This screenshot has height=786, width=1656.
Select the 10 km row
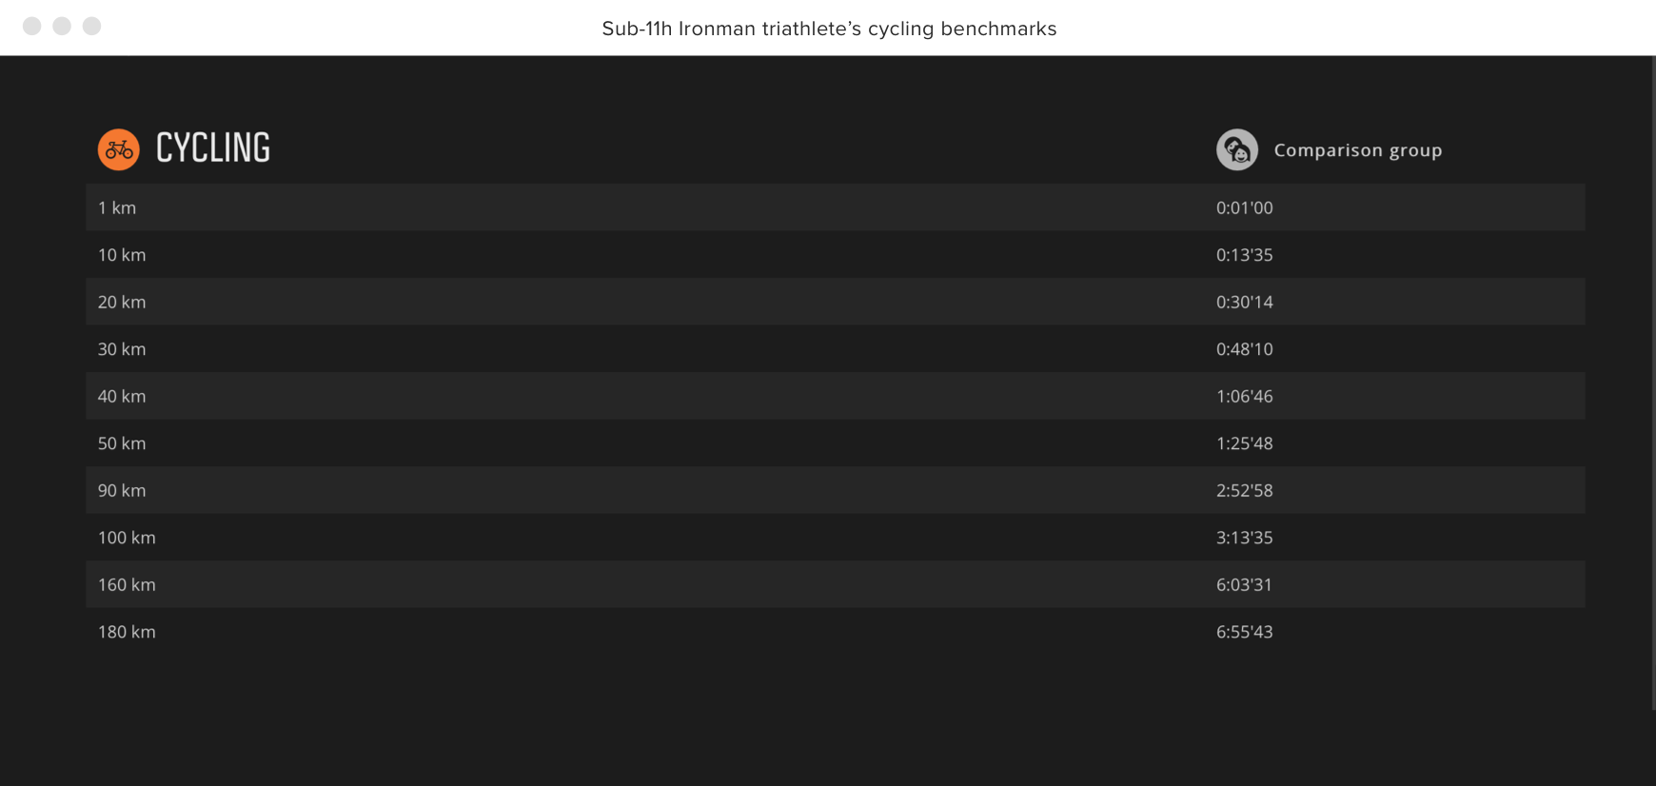point(836,255)
